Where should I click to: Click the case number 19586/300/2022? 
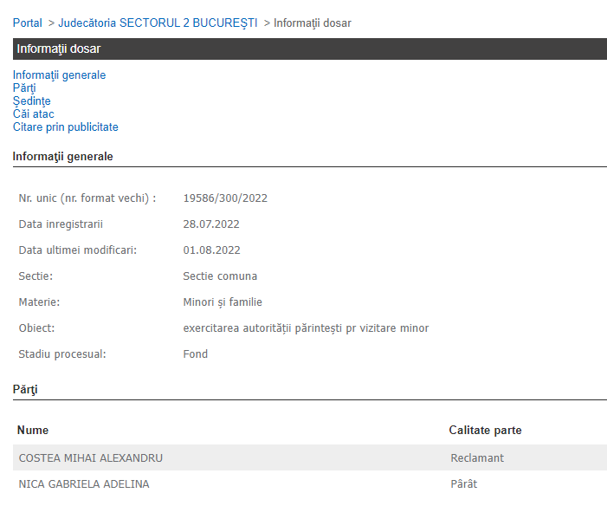(225, 198)
